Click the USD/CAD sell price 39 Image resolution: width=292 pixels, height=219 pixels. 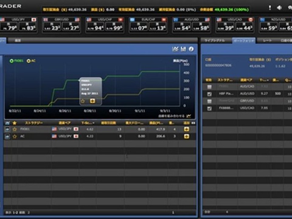click(225, 26)
